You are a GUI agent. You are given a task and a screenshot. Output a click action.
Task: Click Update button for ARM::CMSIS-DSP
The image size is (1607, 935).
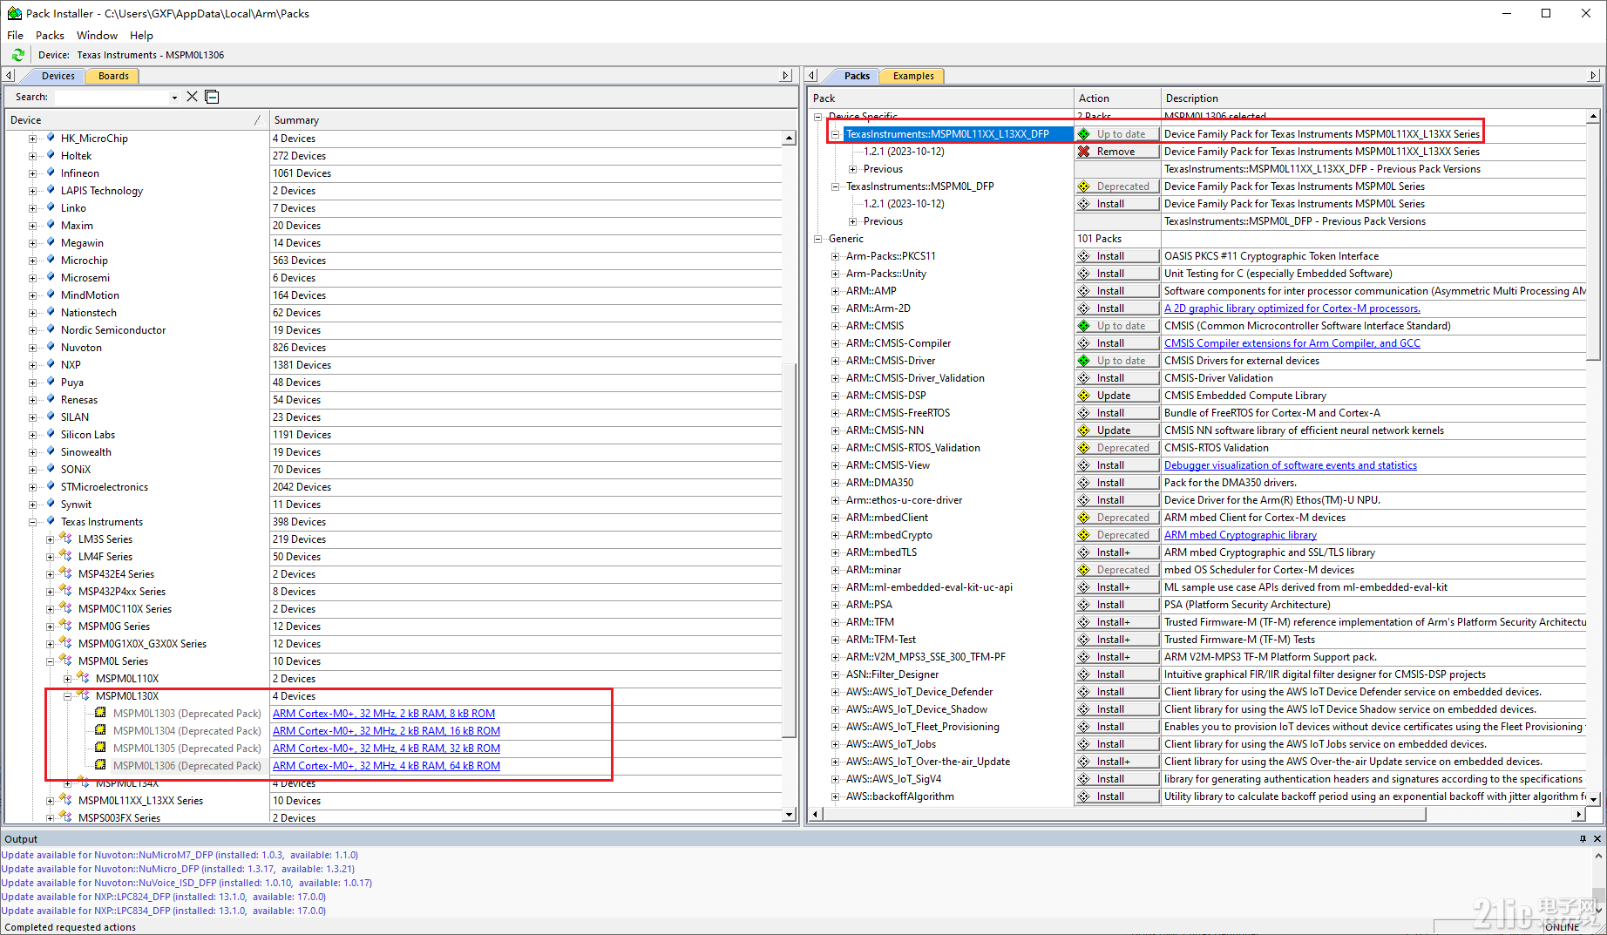pos(1116,396)
